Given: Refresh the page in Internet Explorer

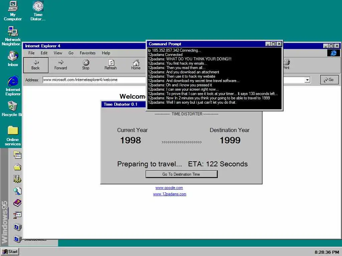Looking at the screenshot, I should point(111,65).
